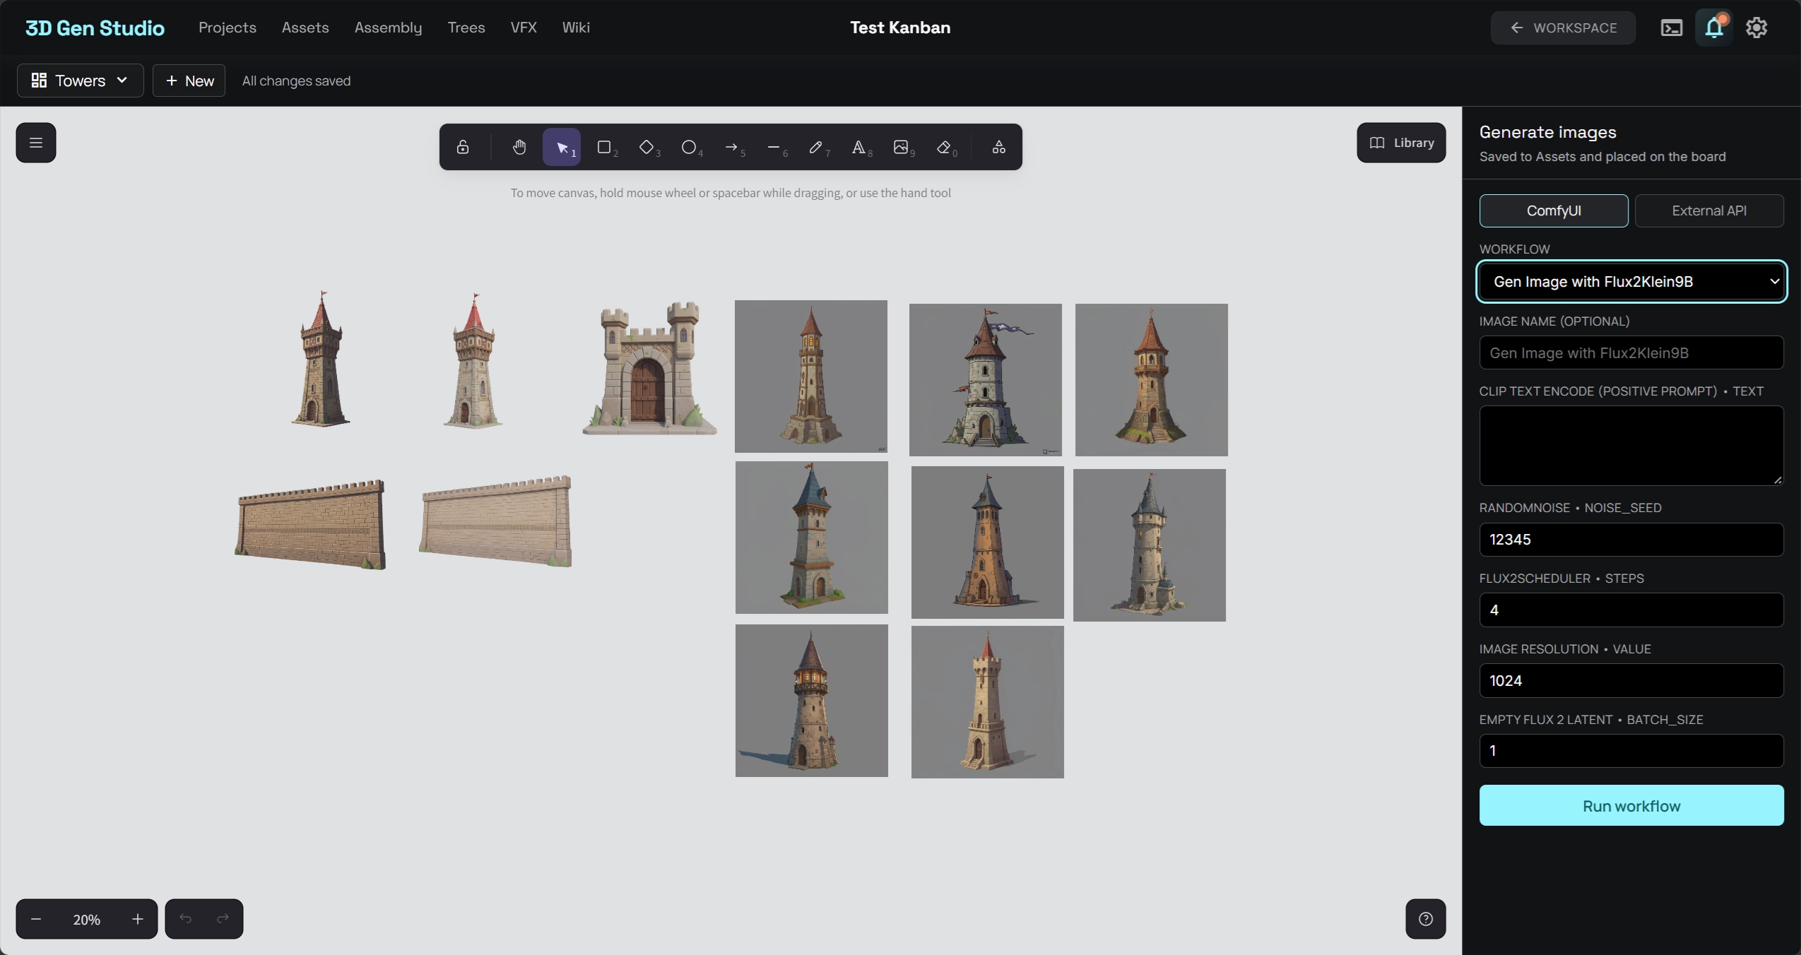The image size is (1801, 955).
Task: Click the help question mark button
Action: [x=1425, y=919]
